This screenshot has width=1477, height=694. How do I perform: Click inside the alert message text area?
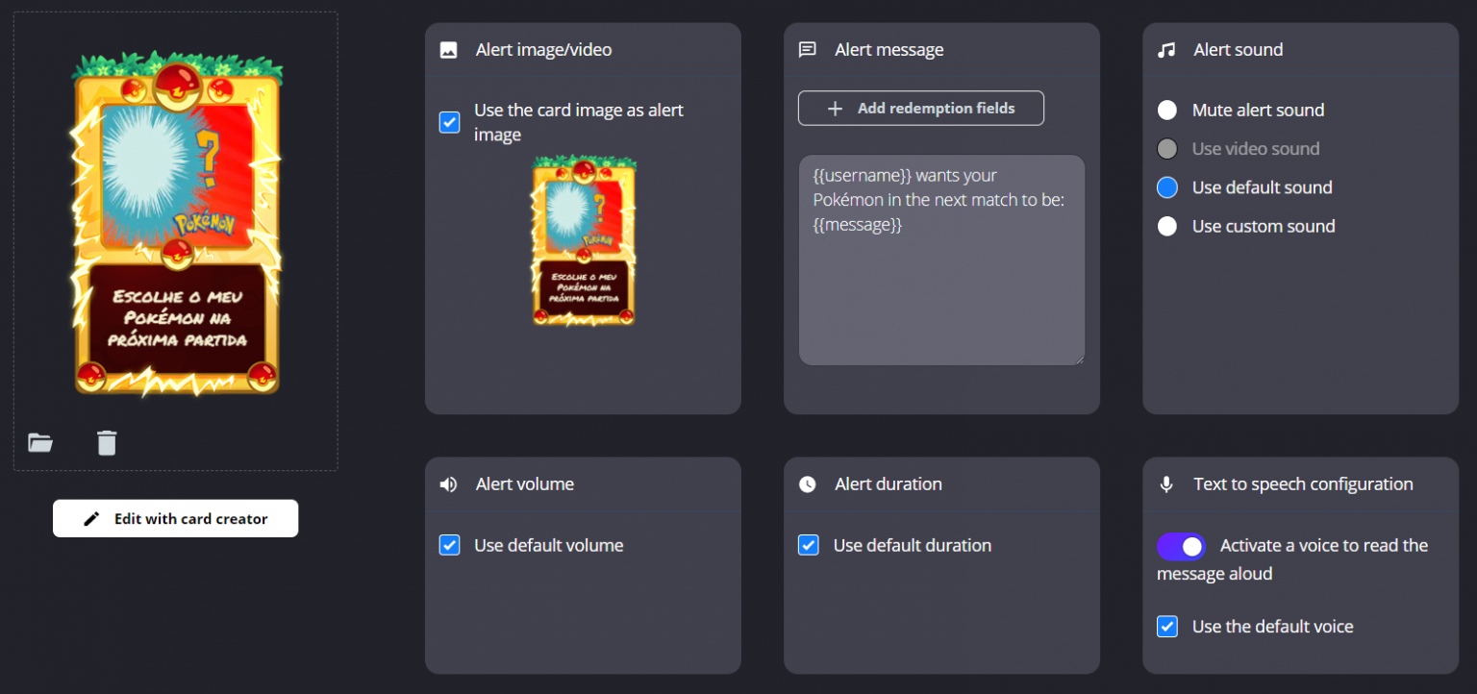click(940, 261)
